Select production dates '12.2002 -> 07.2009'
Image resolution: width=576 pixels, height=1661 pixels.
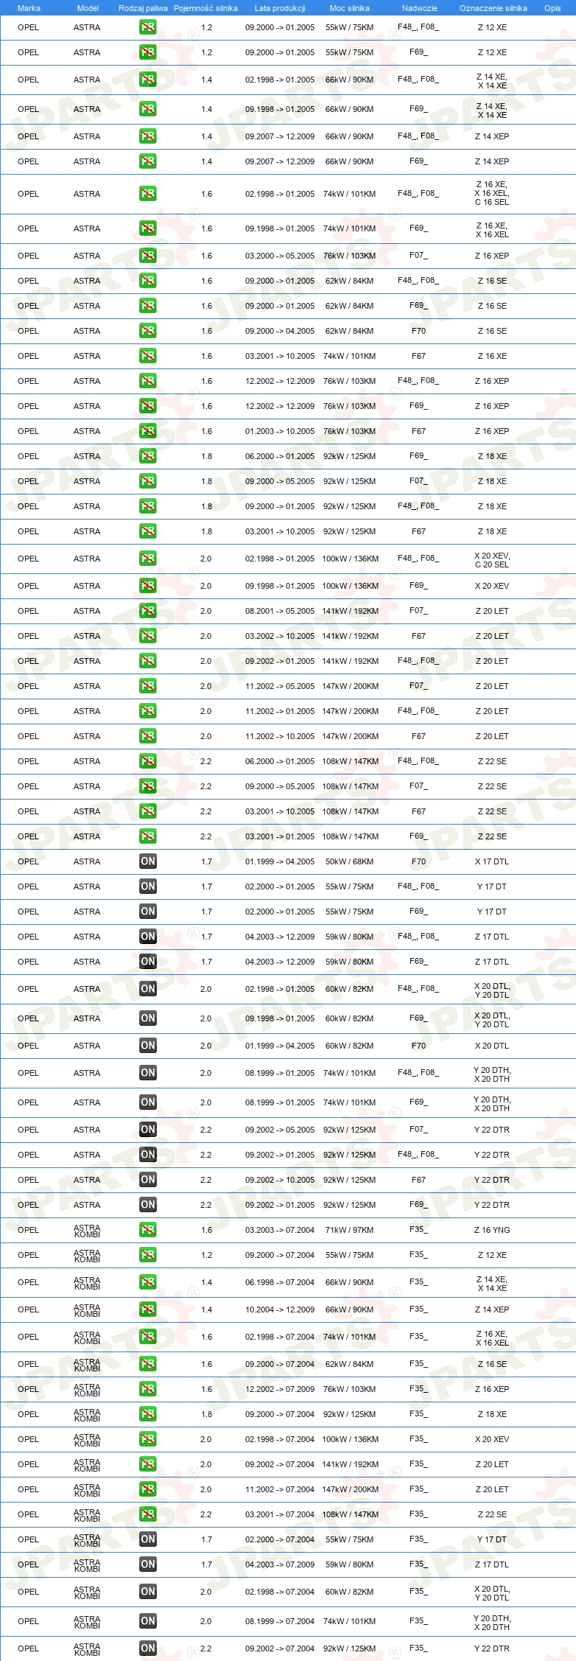280,1389
